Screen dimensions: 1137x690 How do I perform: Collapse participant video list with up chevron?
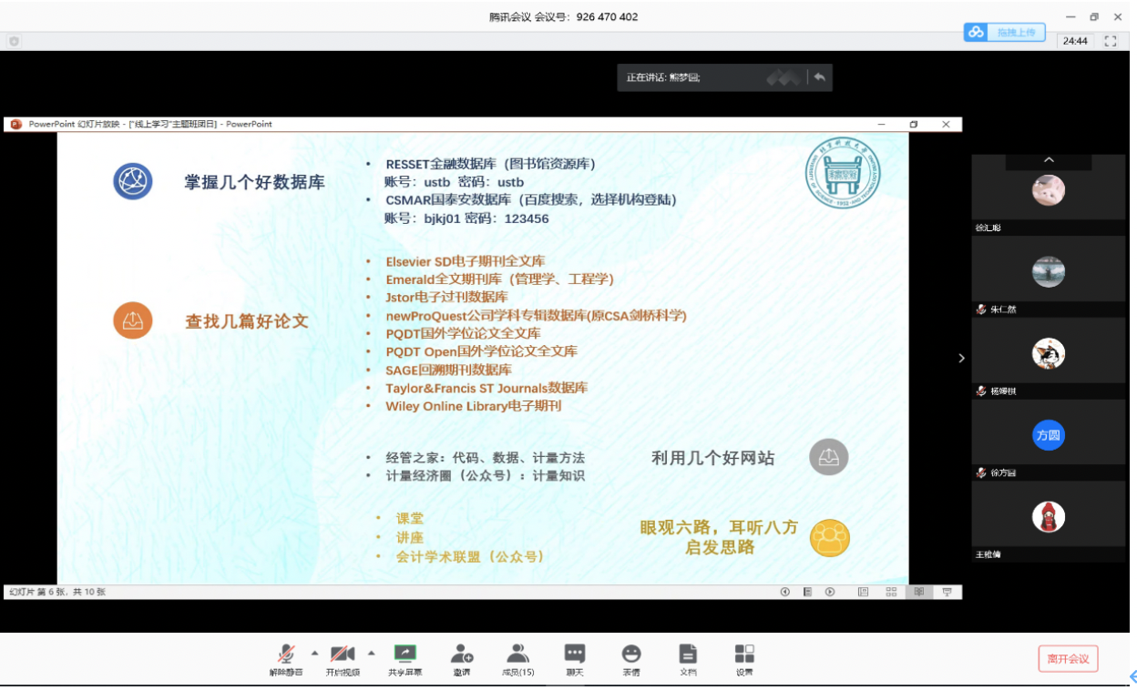click(x=1049, y=160)
